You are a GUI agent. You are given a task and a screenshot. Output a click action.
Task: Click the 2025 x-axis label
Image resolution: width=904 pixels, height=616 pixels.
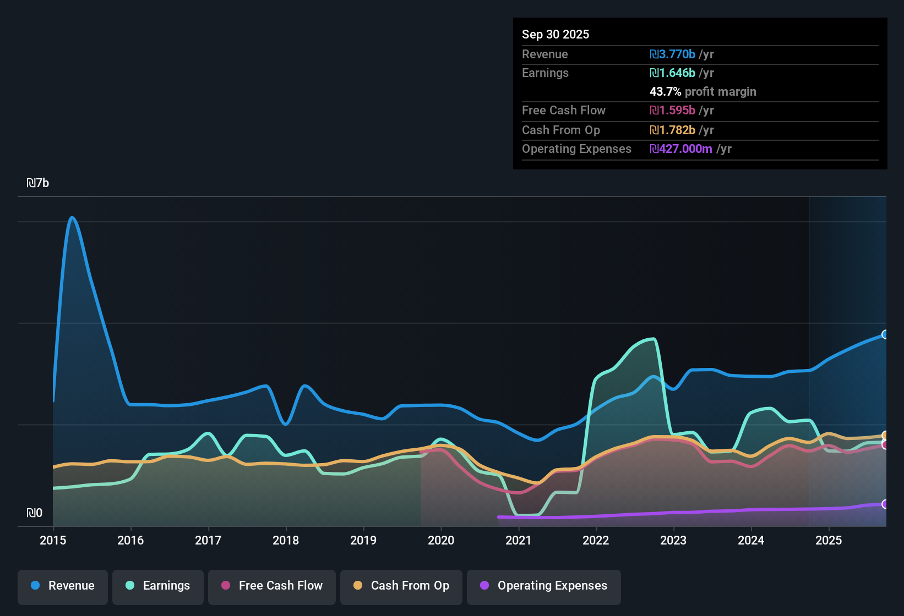[x=829, y=541]
